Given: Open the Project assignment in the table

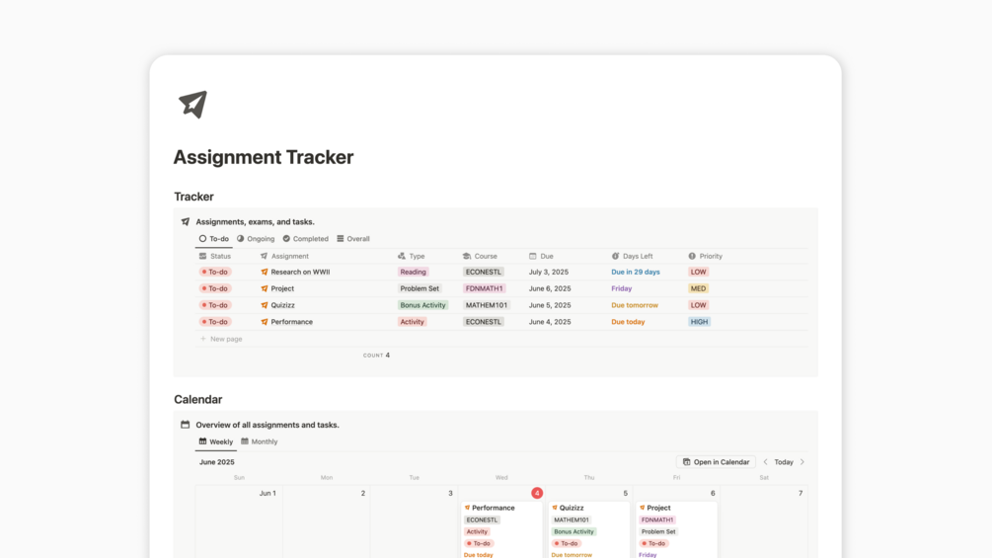Looking at the screenshot, I should click(282, 288).
